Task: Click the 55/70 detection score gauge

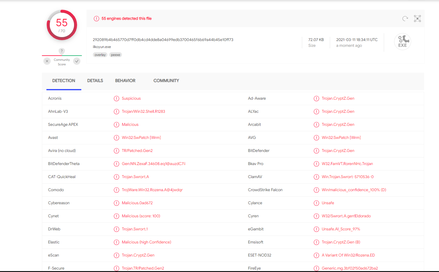Action: coord(62,25)
